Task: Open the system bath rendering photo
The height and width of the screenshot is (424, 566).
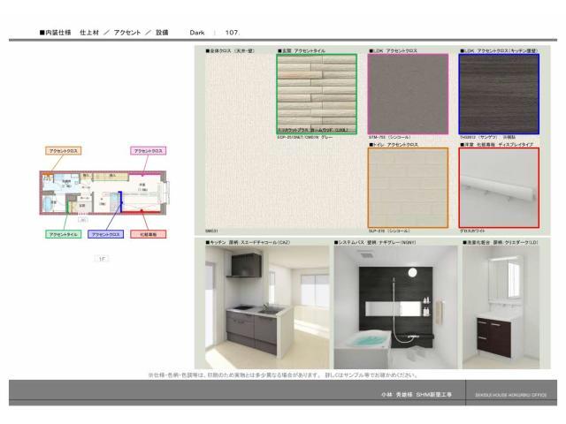Action: coord(395,307)
